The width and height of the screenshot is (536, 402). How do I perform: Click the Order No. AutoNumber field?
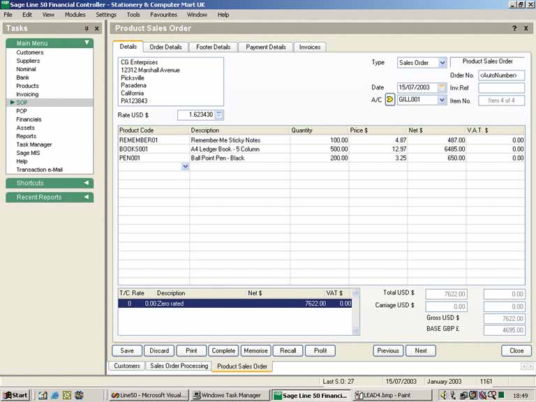502,75
